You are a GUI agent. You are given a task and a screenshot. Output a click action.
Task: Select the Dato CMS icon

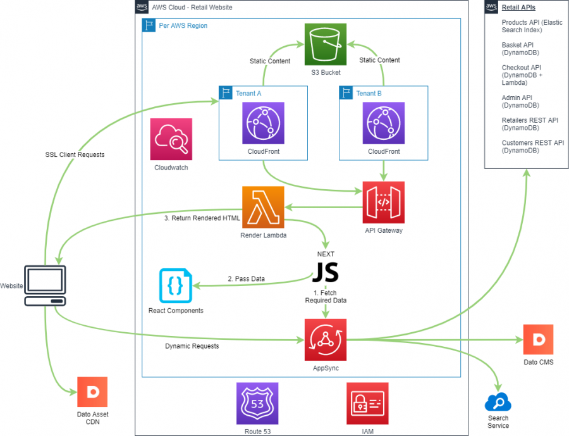tap(538, 340)
